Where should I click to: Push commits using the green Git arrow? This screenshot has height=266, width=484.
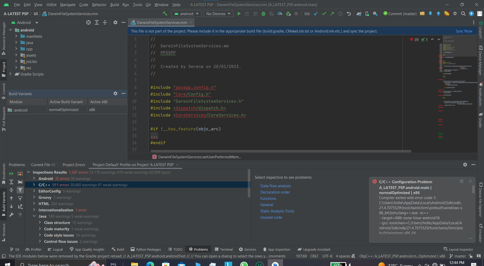click(x=332, y=14)
